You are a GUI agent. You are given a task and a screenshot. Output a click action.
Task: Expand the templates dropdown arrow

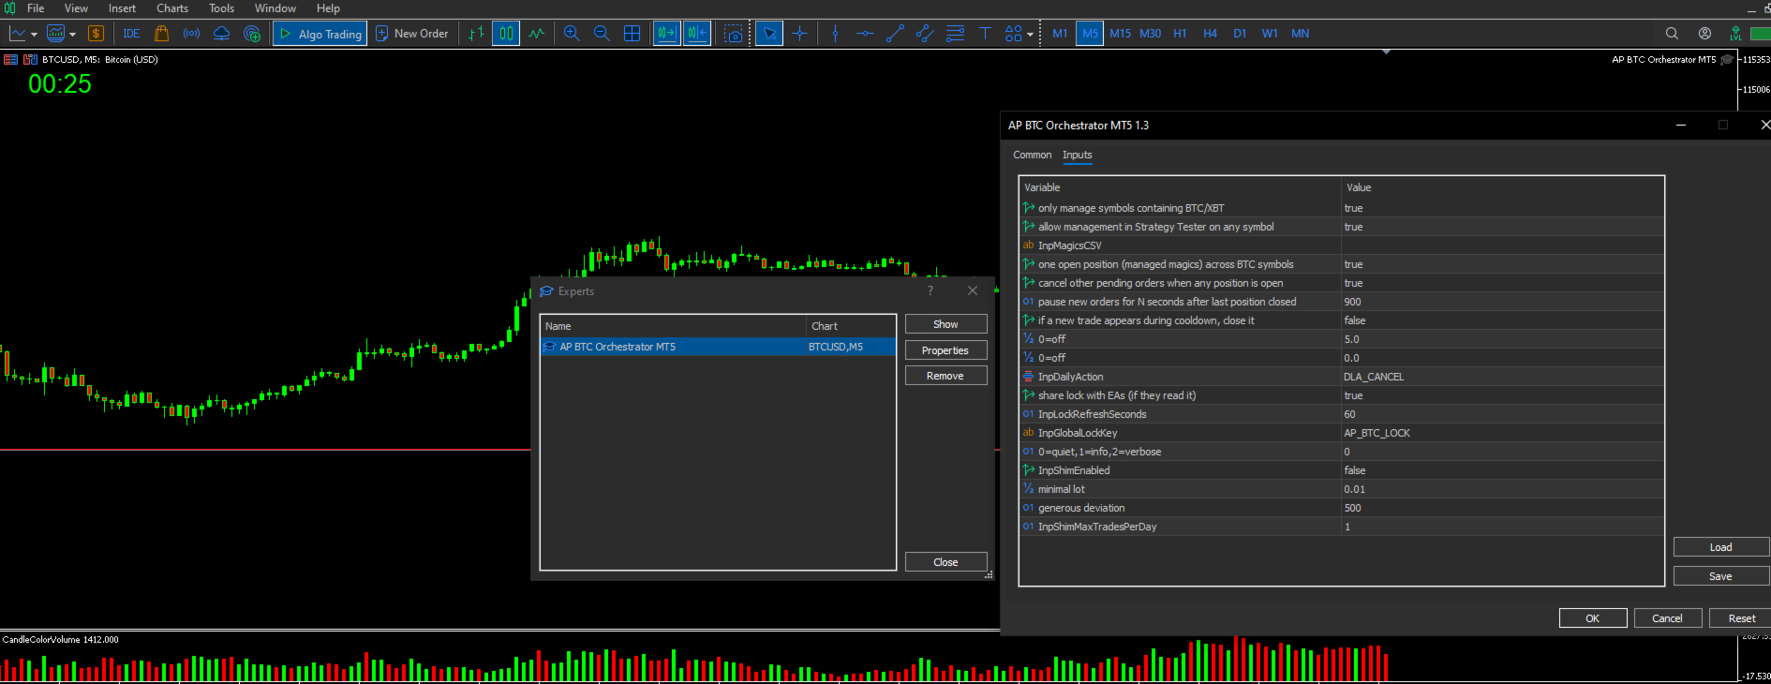click(x=72, y=35)
